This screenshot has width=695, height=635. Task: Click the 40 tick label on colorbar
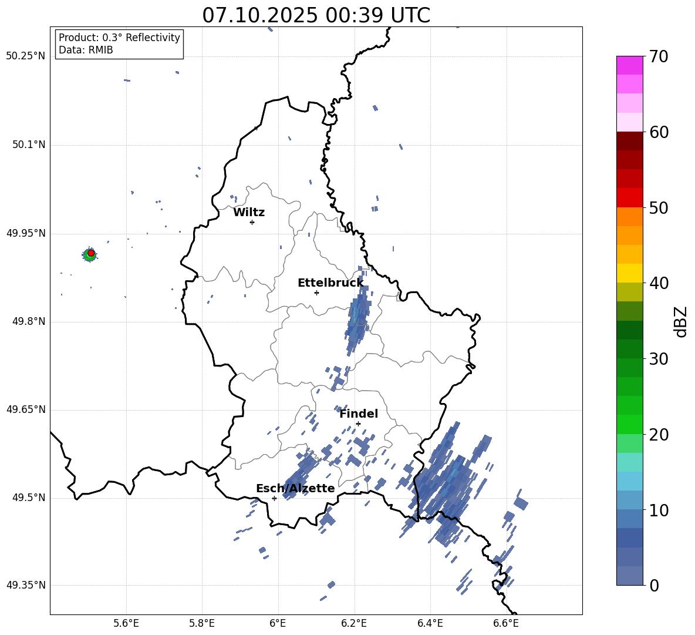tap(659, 283)
